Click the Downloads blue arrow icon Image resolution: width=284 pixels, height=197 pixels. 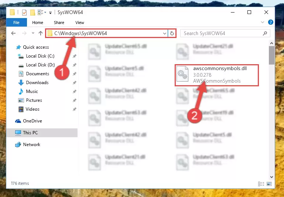pyautogui.click(x=21, y=83)
